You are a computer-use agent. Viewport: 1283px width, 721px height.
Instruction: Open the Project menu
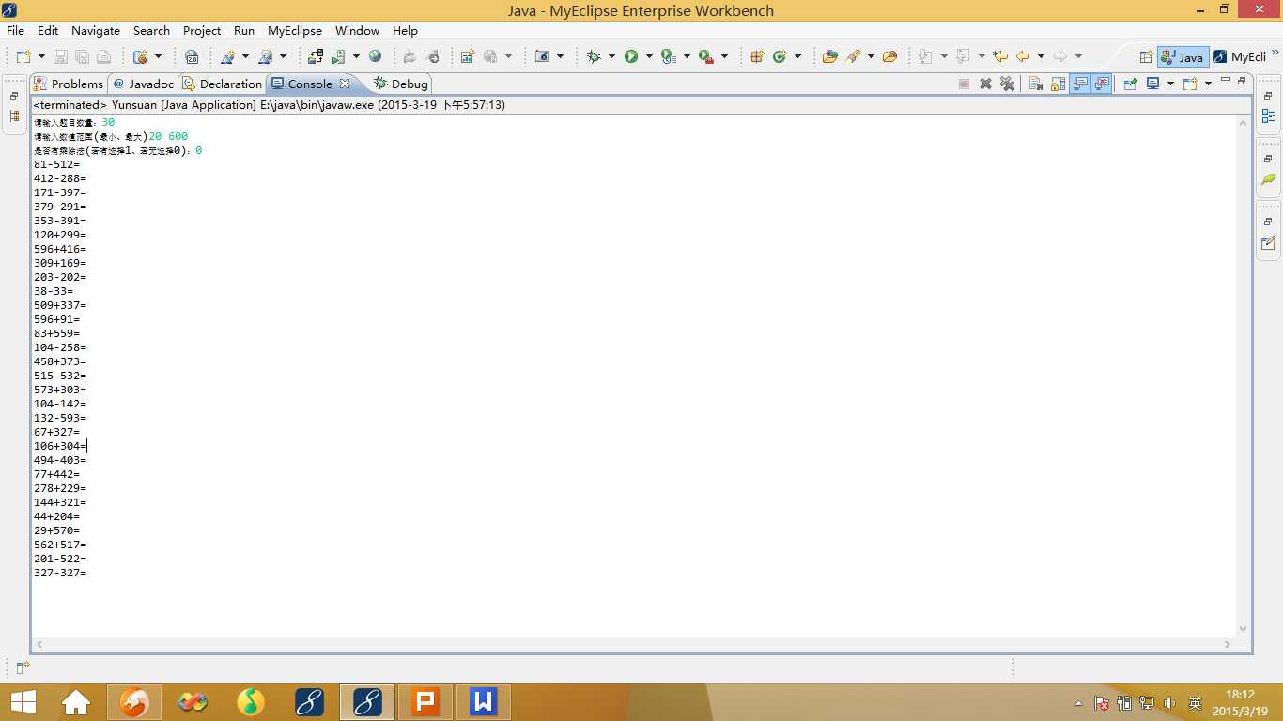click(202, 31)
